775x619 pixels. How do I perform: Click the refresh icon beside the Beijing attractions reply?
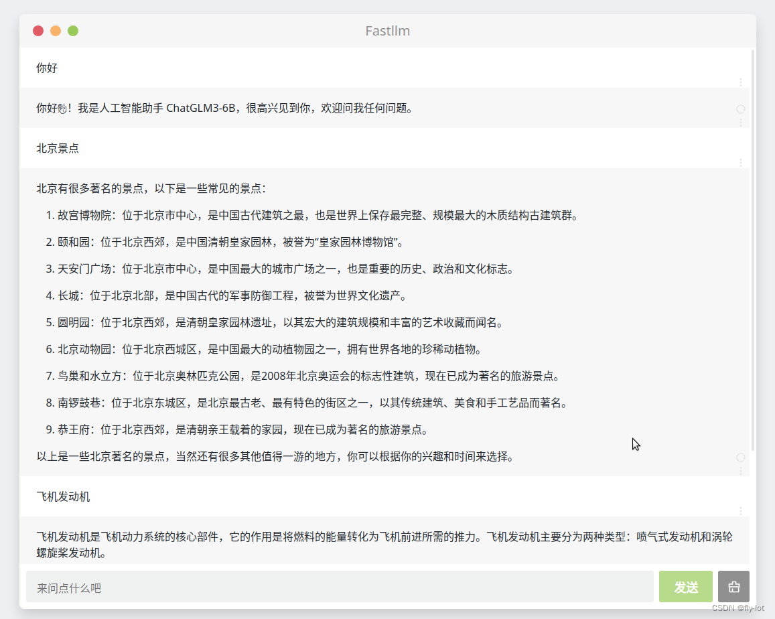pyautogui.click(x=740, y=458)
